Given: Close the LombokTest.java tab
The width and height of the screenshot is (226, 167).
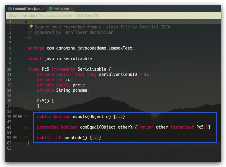Looking at the screenshot, I should coord(43,9).
